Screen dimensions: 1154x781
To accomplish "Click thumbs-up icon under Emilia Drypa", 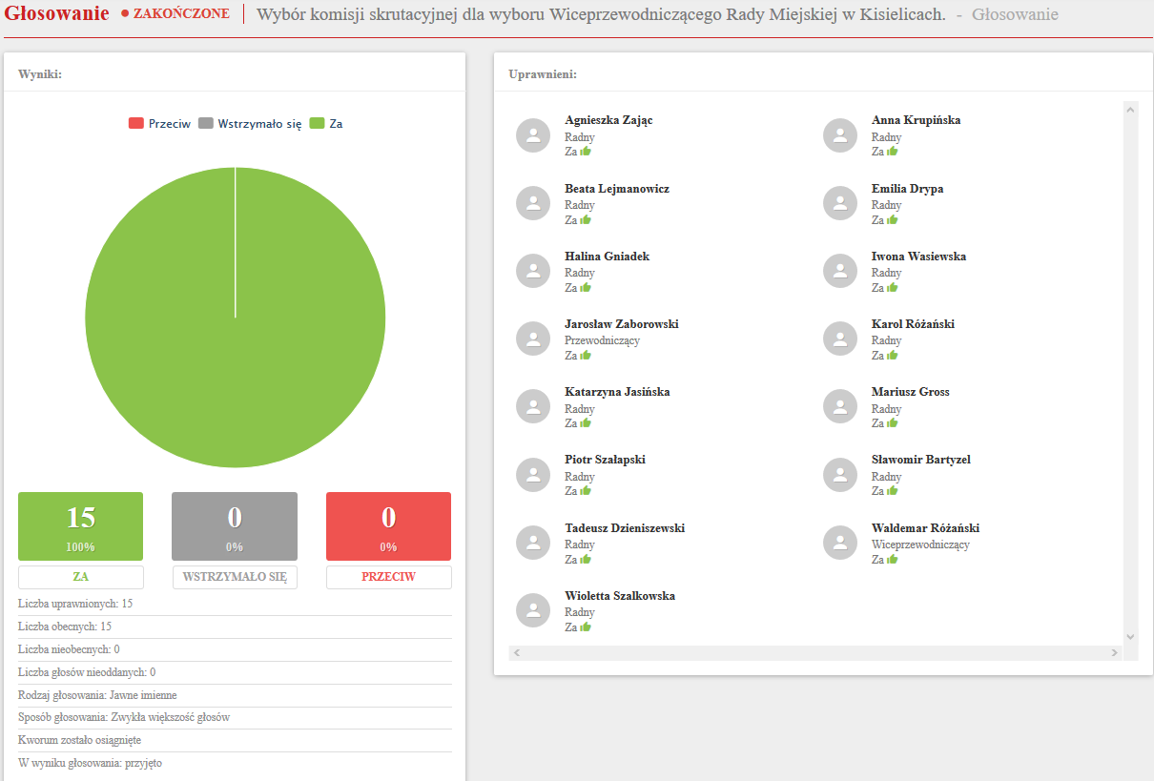I will pos(893,219).
